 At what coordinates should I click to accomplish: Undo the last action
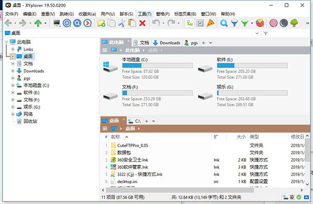click(x=156, y=23)
